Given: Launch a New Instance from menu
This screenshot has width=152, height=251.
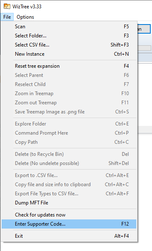Looking at the screenshot, I should [x=69, y=54].
